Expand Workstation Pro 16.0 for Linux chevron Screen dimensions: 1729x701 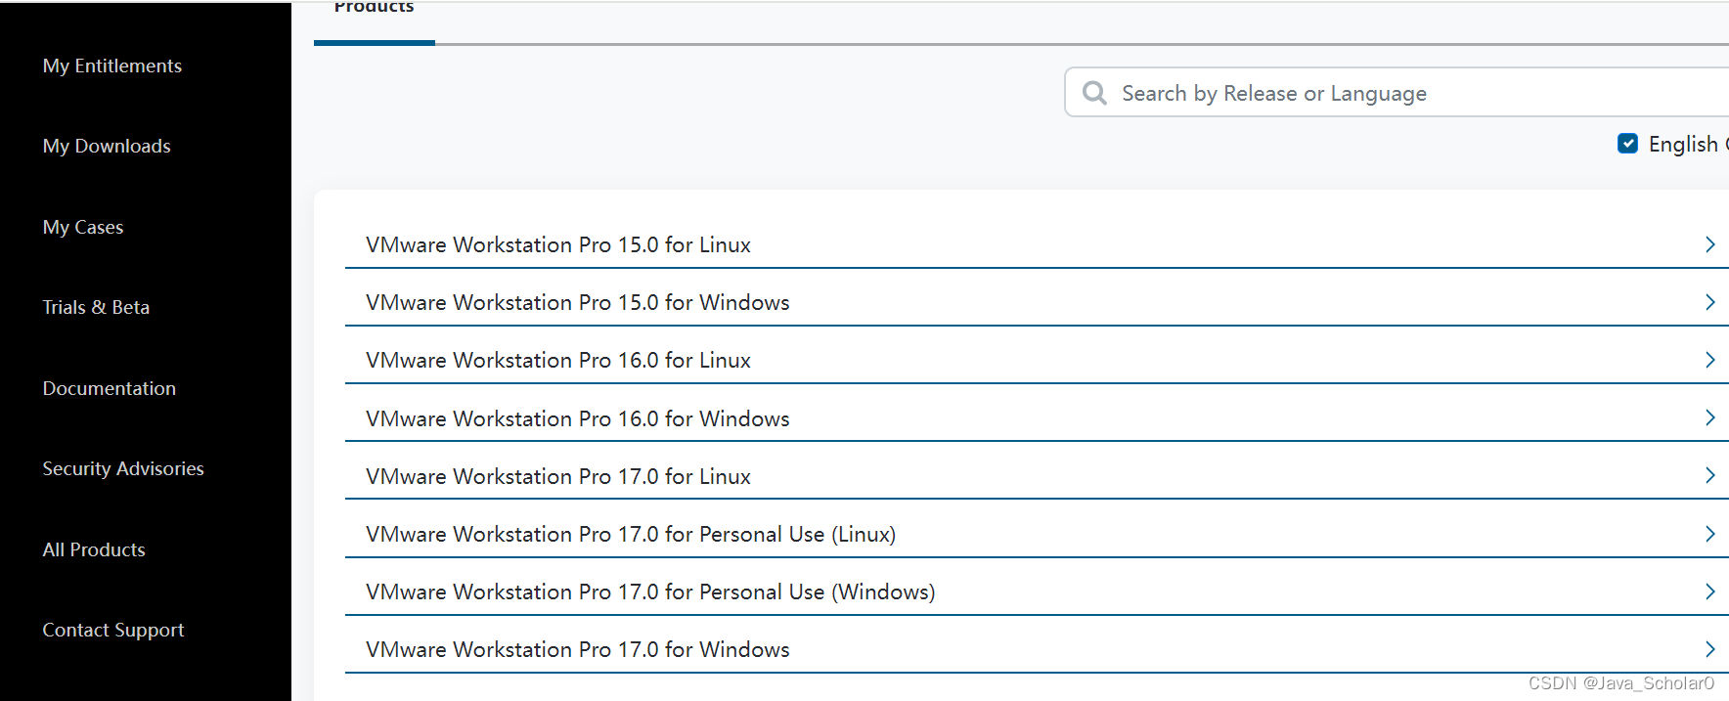point(1709,360)
